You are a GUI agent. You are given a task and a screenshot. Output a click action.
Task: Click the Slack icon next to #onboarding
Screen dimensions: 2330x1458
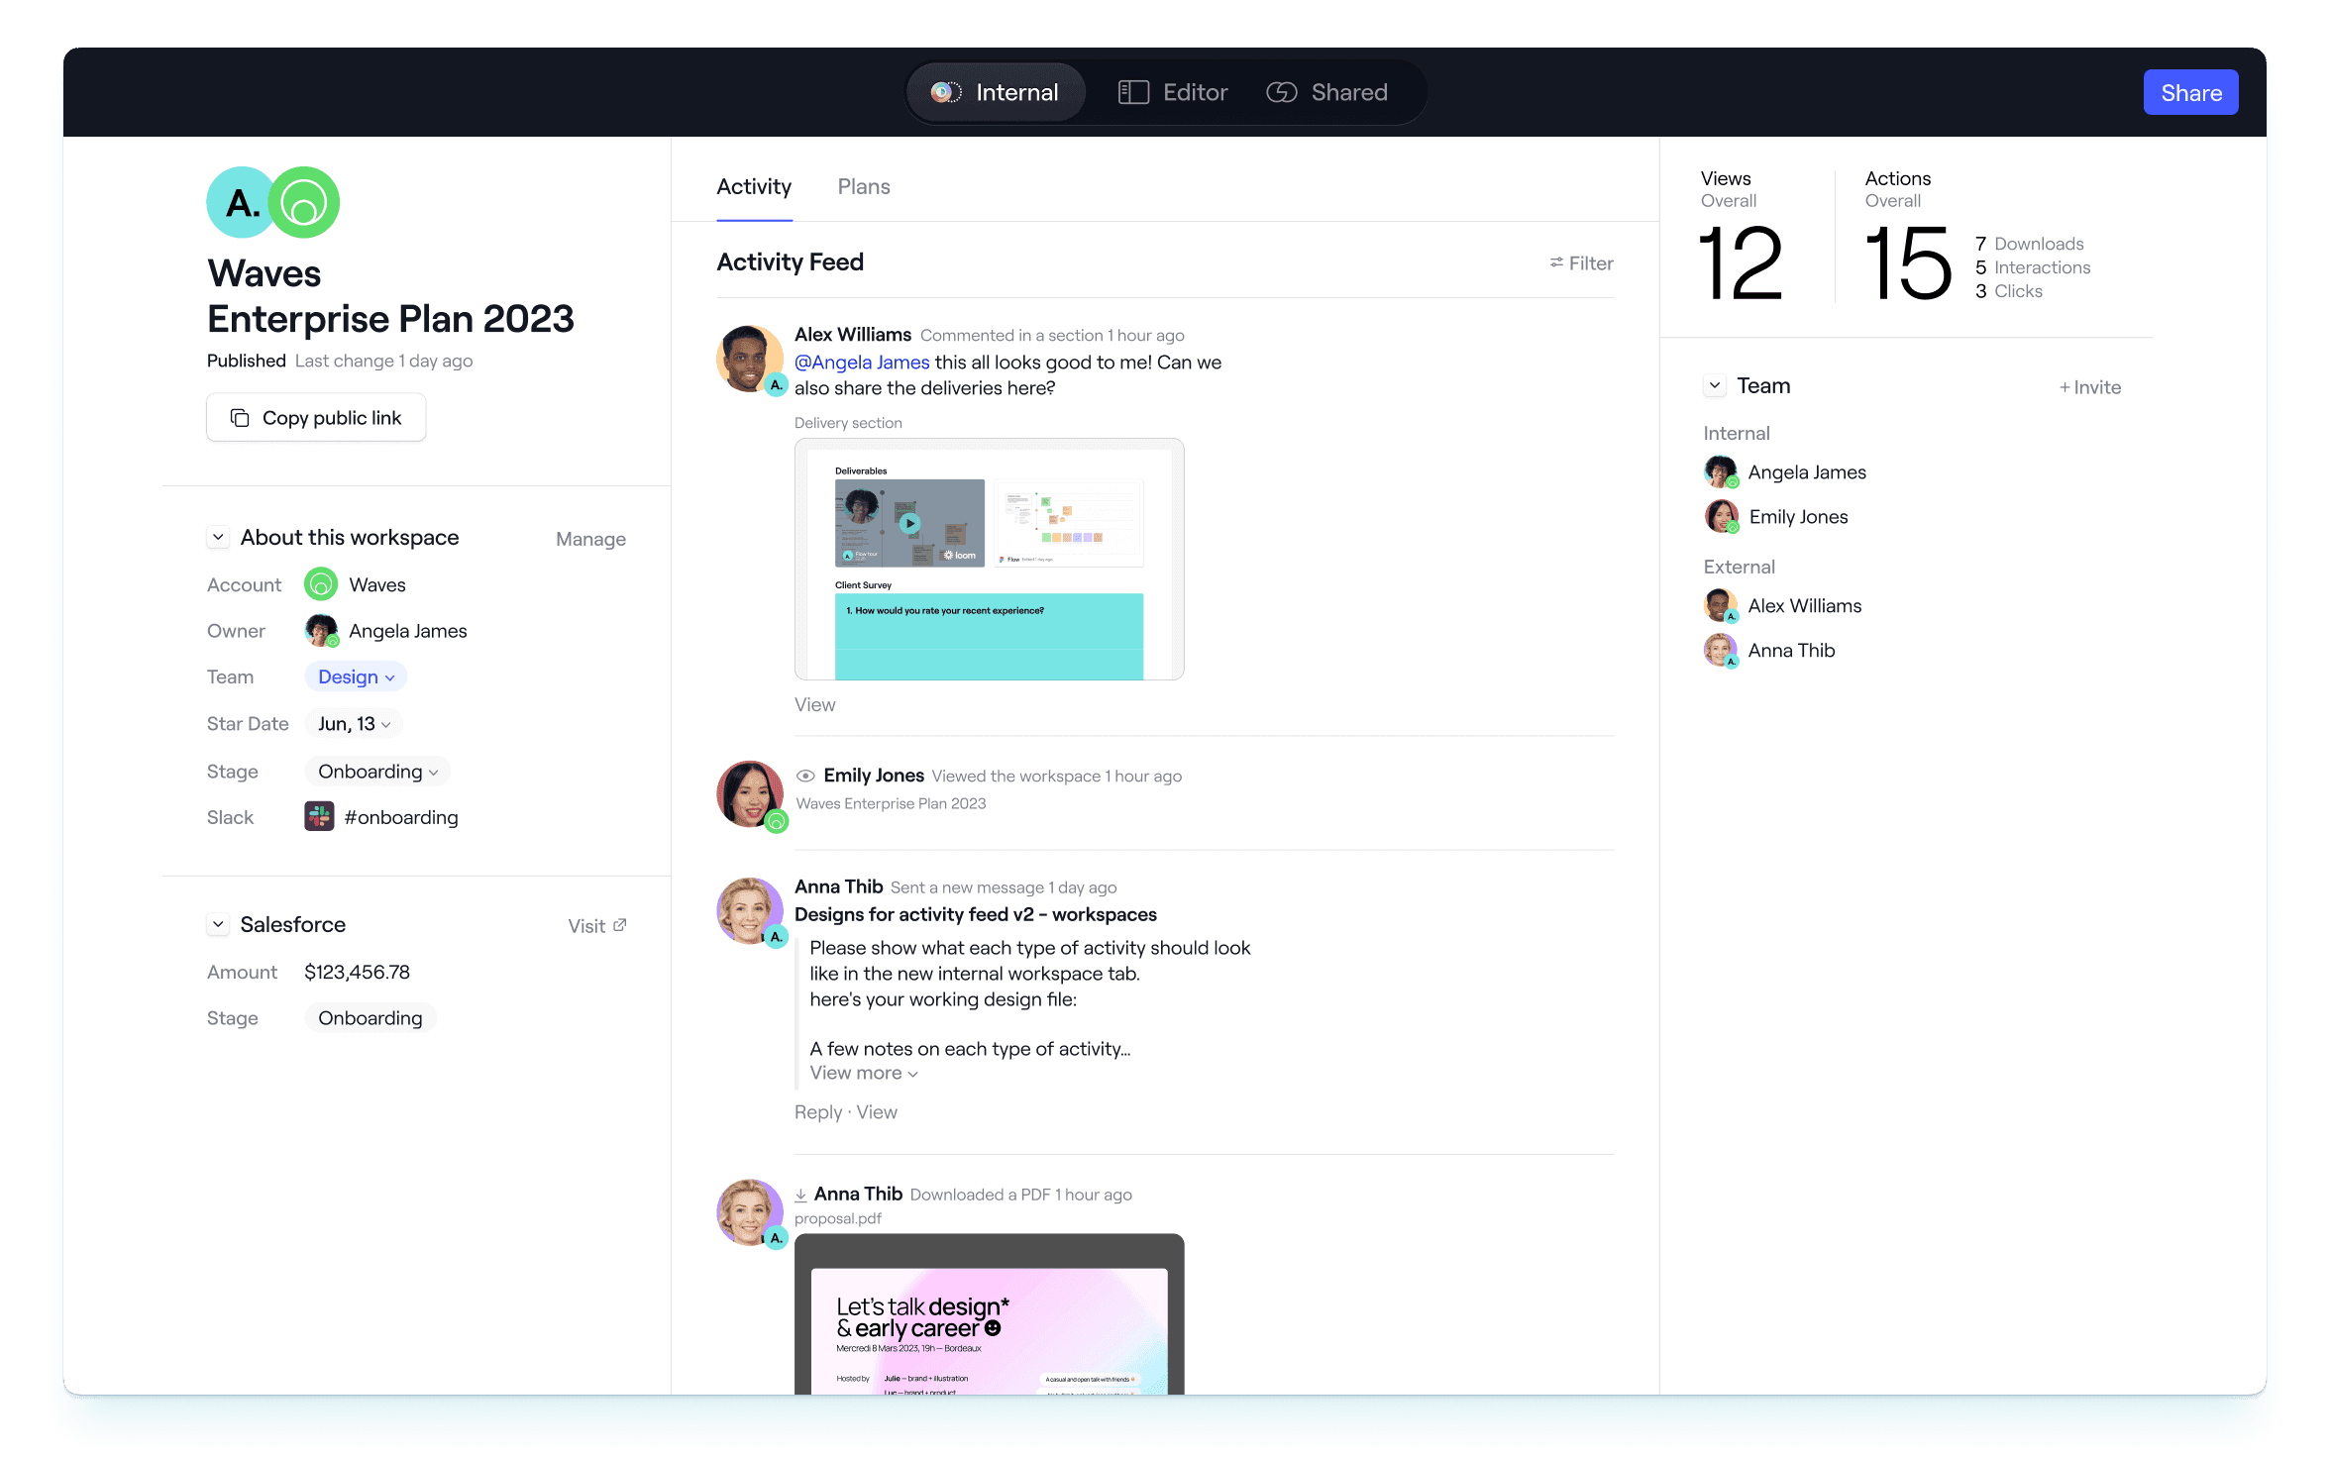tap(319, 817)
